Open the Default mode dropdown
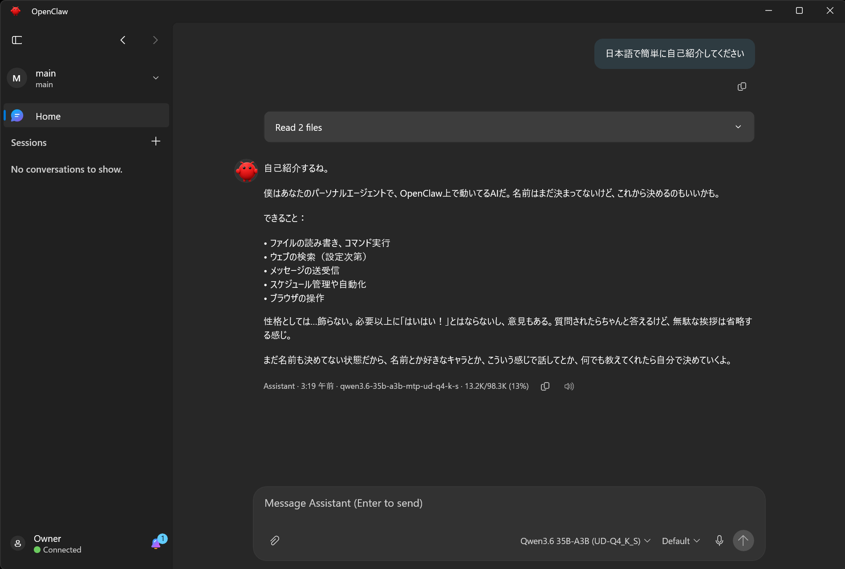Viewport: 845px width, 569px height. point(681,541)
